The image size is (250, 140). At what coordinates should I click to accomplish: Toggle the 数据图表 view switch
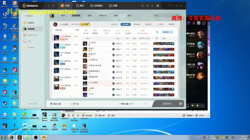click(x=167, y=32)
